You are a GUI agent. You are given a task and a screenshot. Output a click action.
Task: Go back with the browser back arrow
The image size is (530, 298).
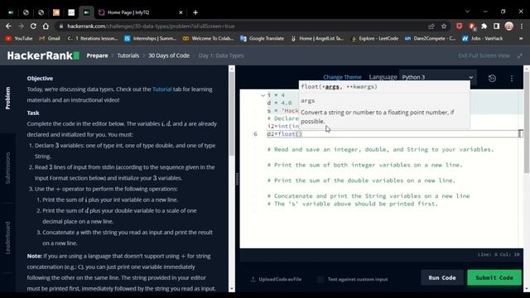click(x=8, y=26)
